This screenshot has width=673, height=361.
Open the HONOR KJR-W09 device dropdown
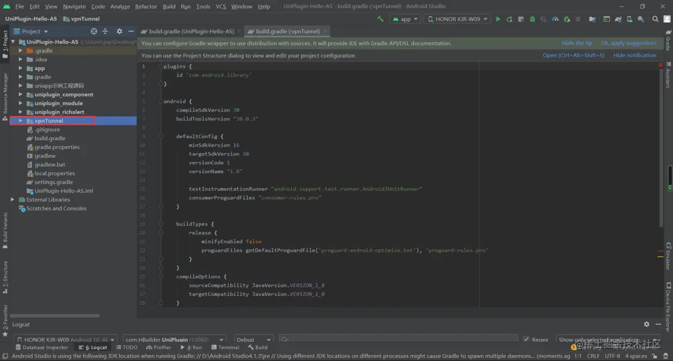[x=457, y=19]
